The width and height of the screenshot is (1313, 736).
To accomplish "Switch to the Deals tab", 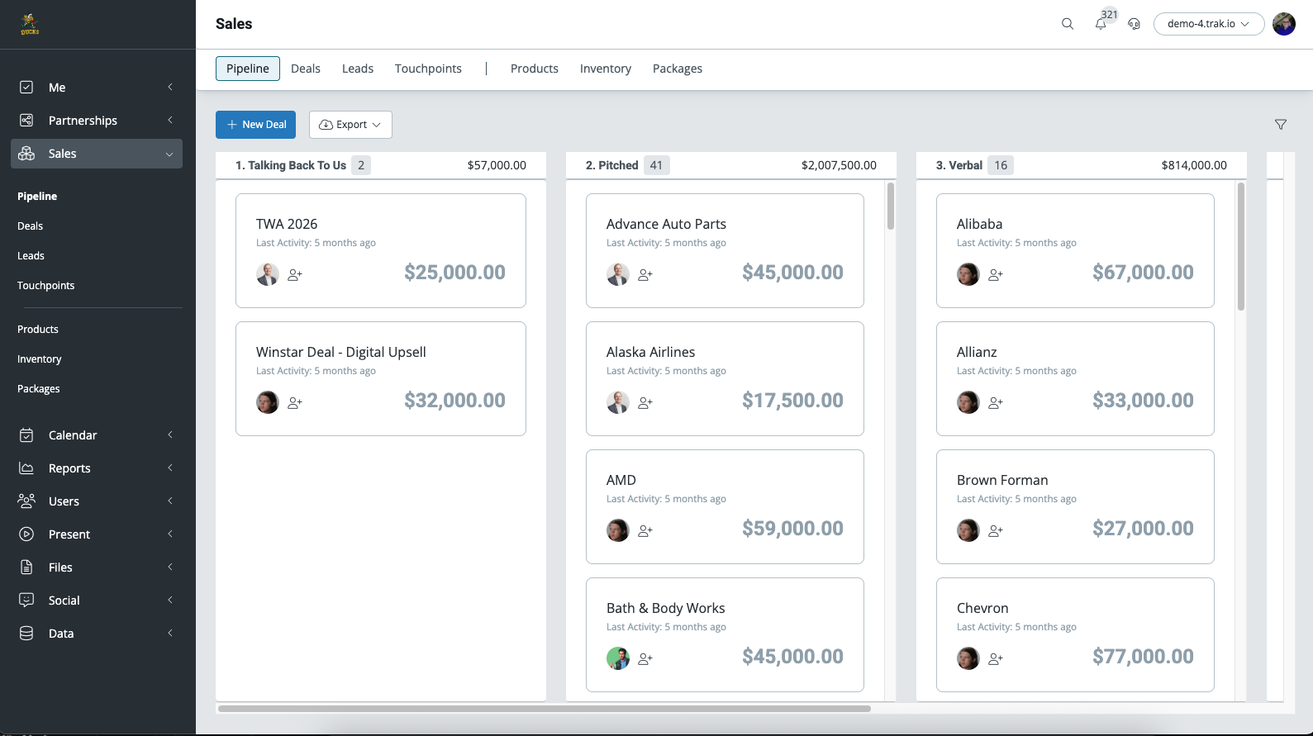I will pos(306,69).
